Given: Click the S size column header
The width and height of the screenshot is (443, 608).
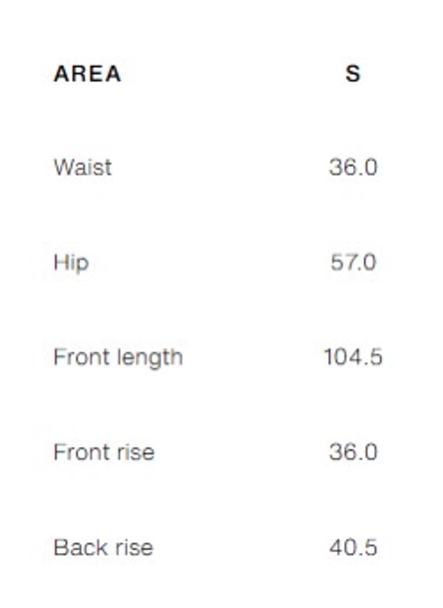Looking at the screenshot, I should 353,74.
